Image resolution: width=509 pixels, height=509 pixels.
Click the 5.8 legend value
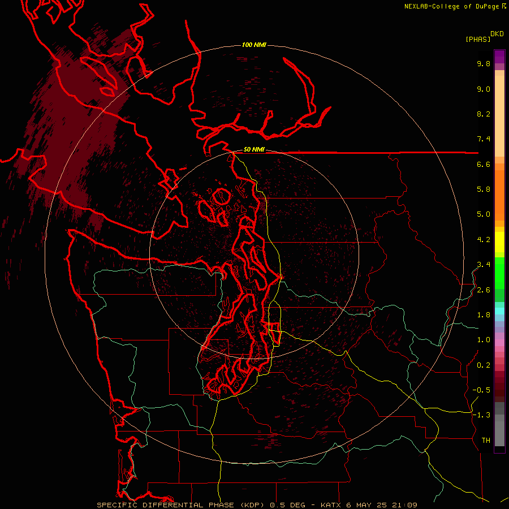click(x=484, y=189)
